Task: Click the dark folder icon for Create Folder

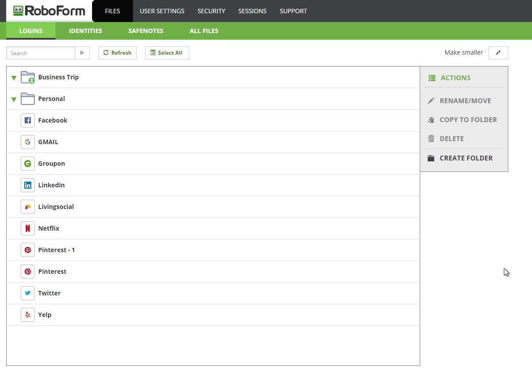Action: 431,158
